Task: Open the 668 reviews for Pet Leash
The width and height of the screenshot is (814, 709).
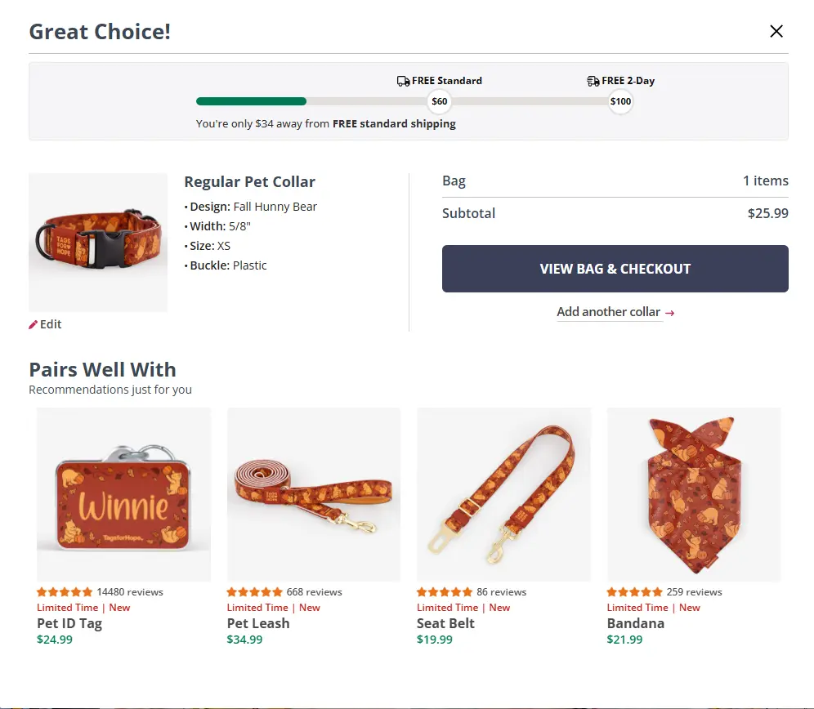Action: coord(315,591)
